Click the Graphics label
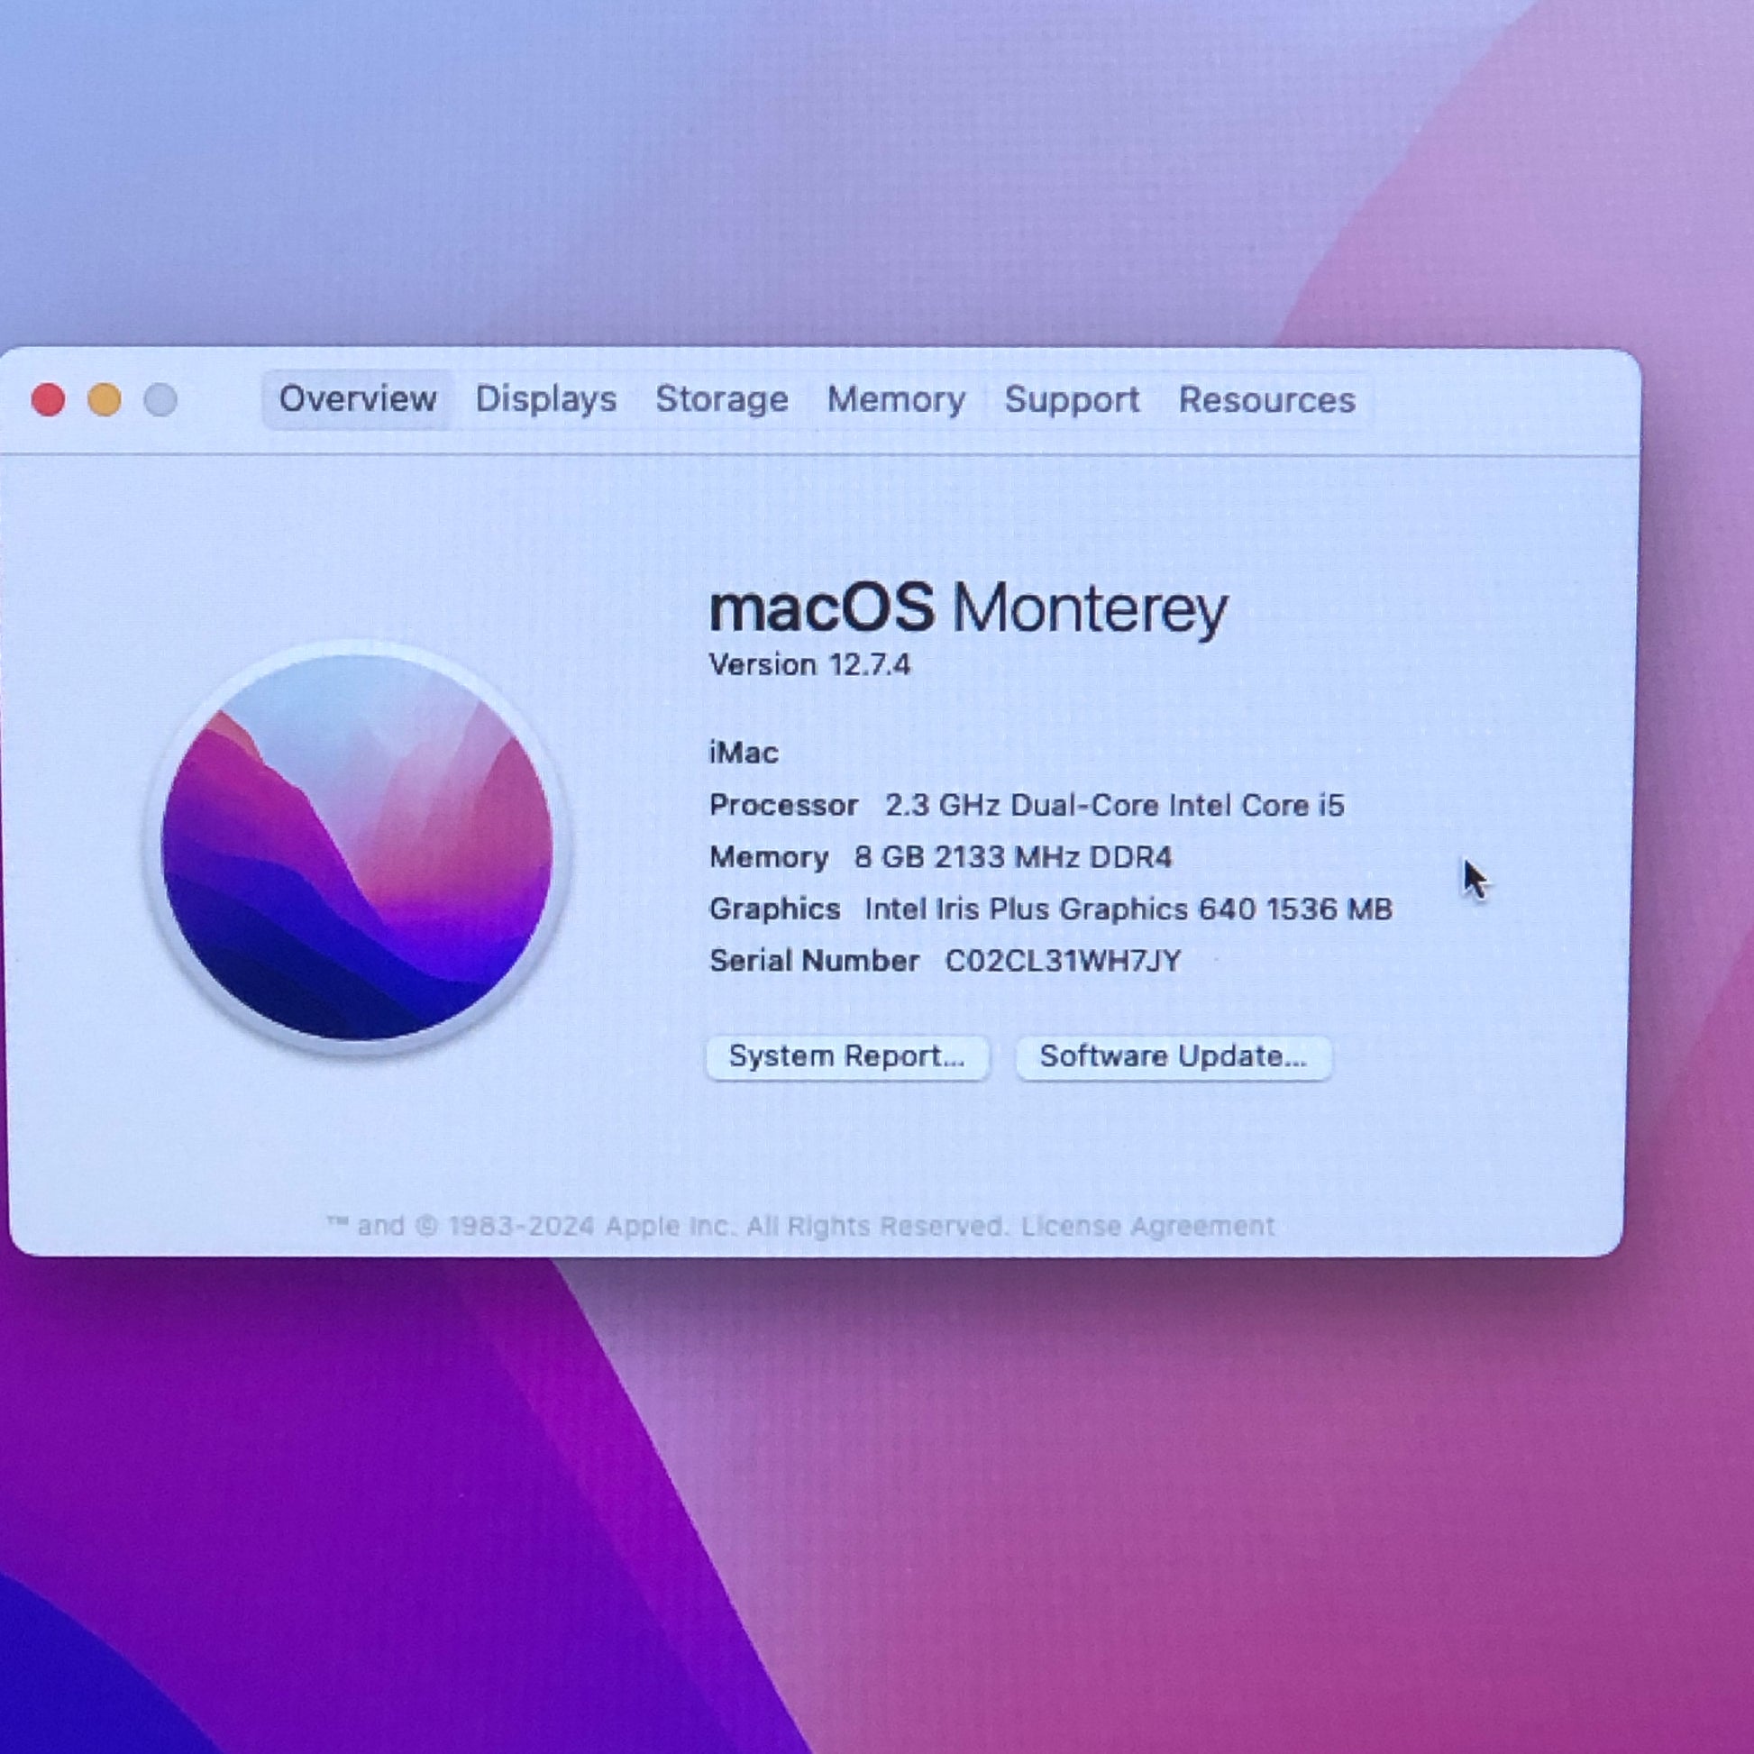This screenshot has height=1754, width=1754. tap(774, 909)
